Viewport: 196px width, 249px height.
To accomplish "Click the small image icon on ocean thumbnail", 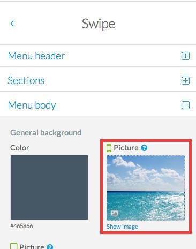I will [x=115, y=213].
